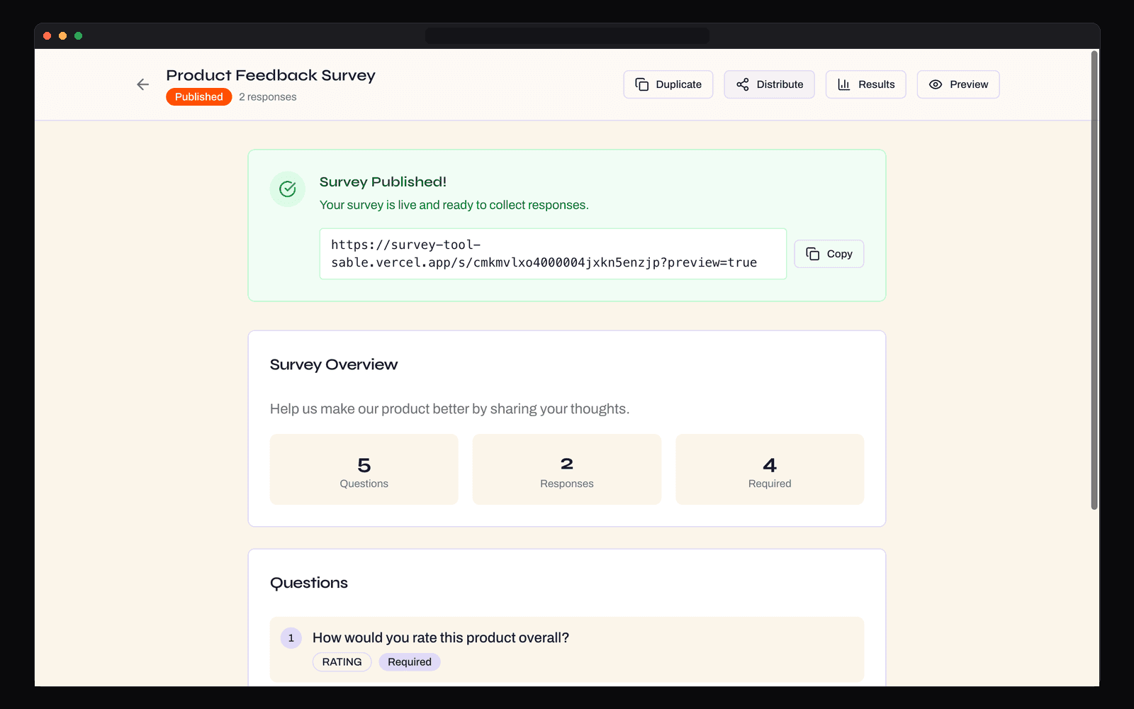Click the Duplicate copy icon
Image resolution: width=1134 pixels, height=709 pixels.
pyautogui.click(x=643, y=84)
